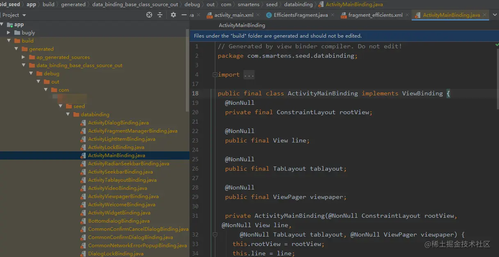The height and width of the screenshot is (257, 499).
Task: Open Project panel gear settings
Action: tap(173, 15)
